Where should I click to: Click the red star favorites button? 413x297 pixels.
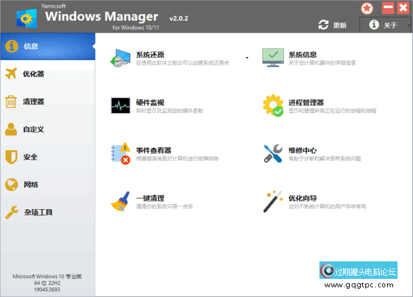(x=367, y=8)
